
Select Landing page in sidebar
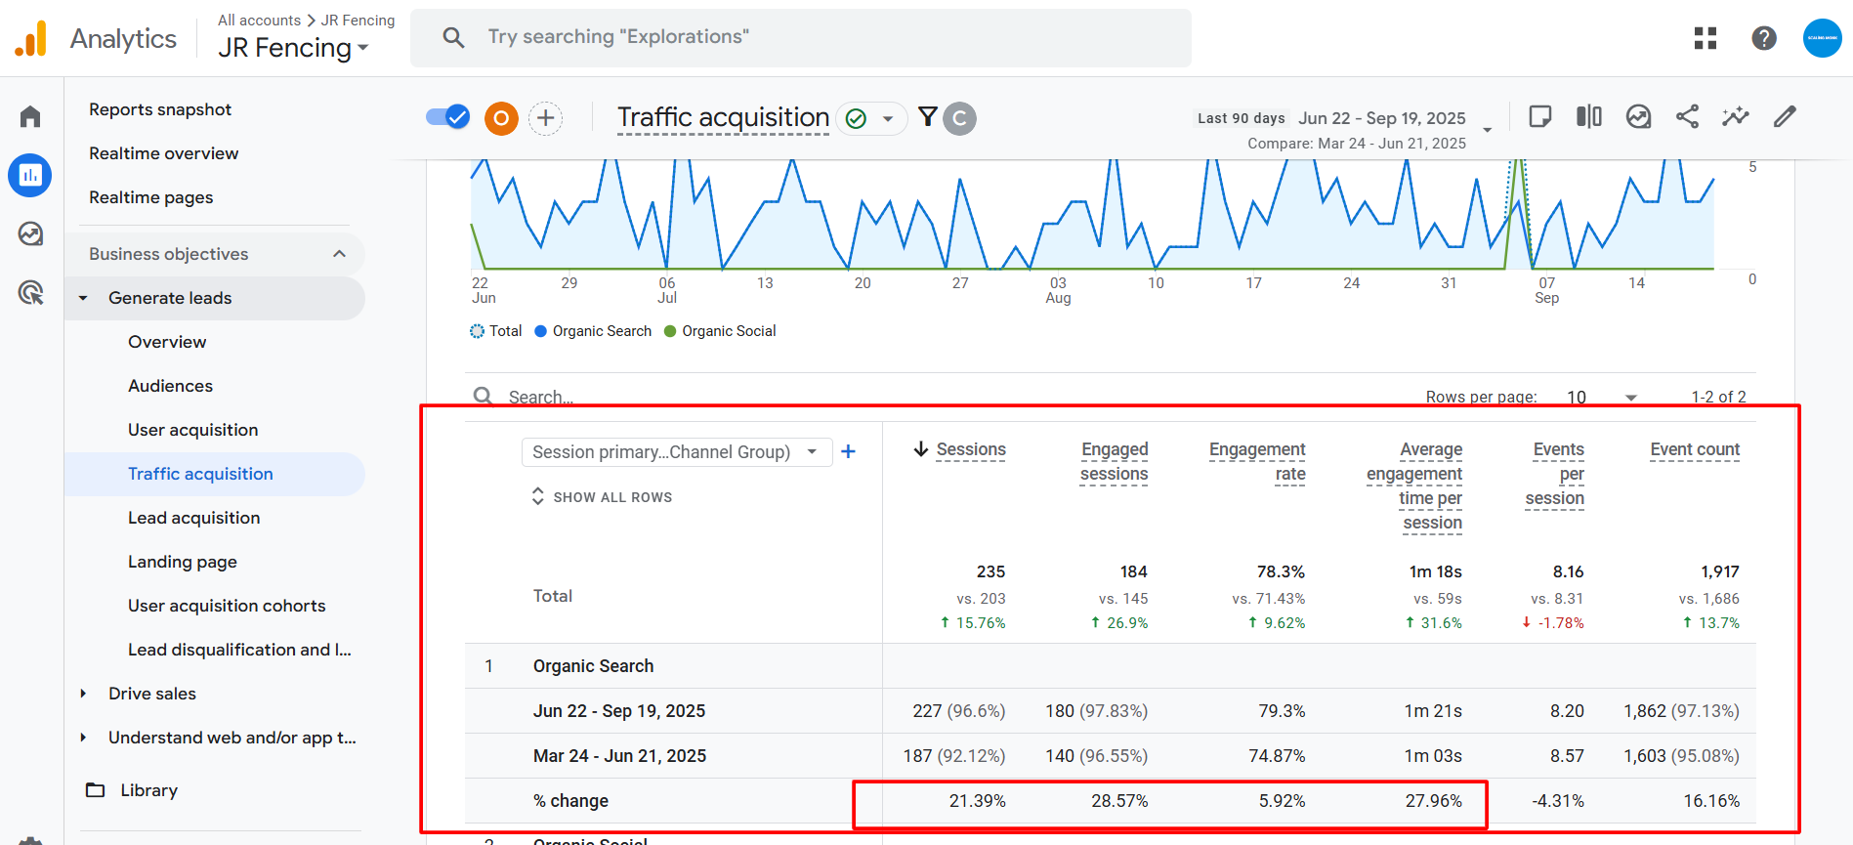pyautogui.click(x=183, y=562)
